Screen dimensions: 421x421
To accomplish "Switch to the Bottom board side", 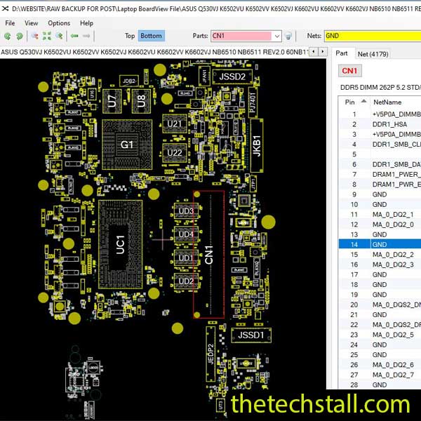I will [x=151, y=36].
